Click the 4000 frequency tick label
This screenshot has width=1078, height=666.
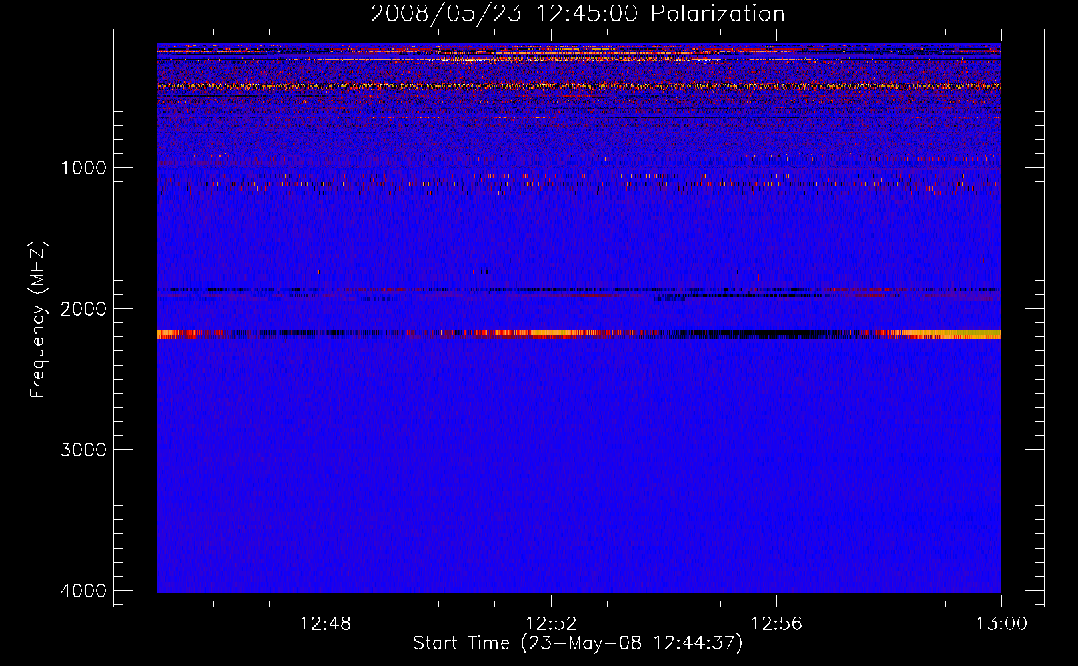coord(84,590)
